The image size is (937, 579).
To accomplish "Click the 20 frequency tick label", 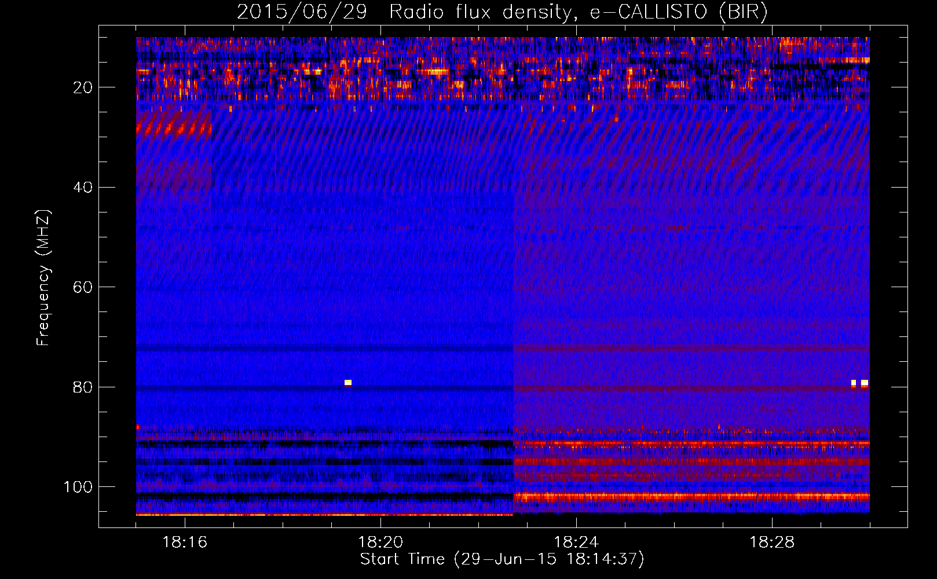I will coord(83,87).
